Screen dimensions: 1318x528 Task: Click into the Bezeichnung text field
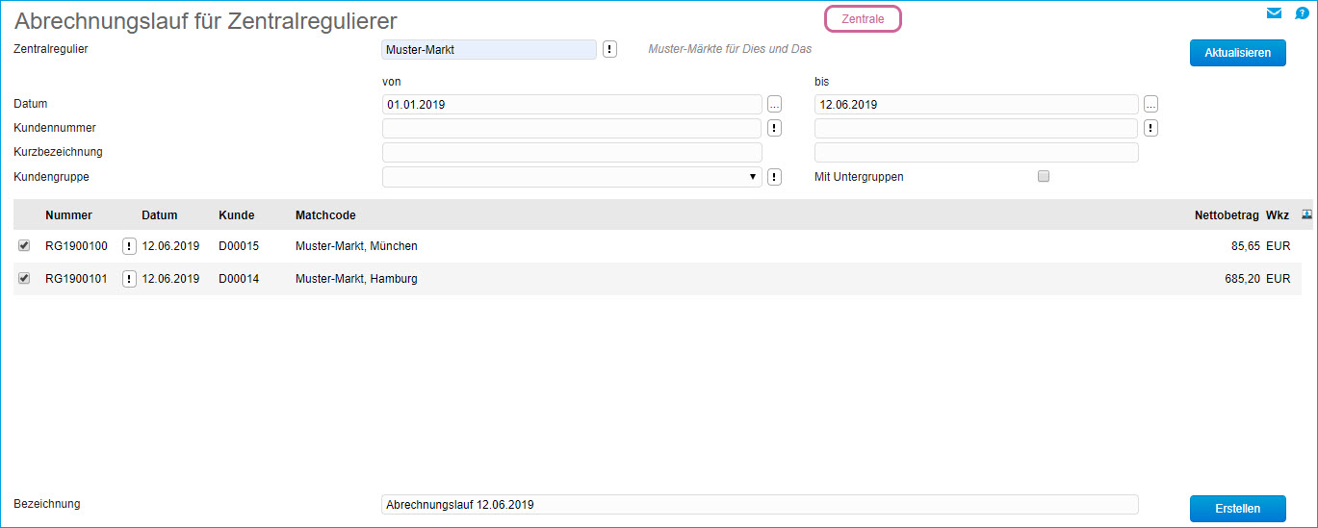759,505
